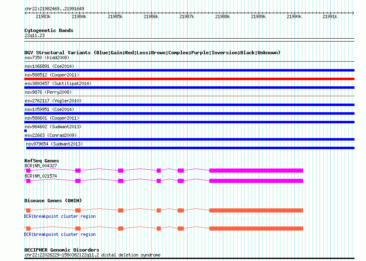This screenshot has height=261, width=366.
Task: Pick the 21990k ruler tick label
Action: coord(294,16)
